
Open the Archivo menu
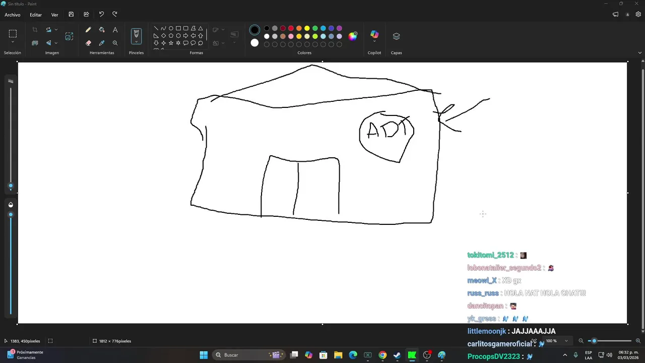(x=13, y=15)
